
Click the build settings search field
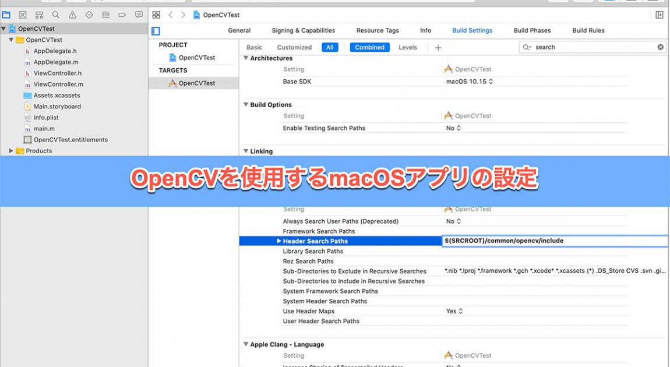pos(592,47)
